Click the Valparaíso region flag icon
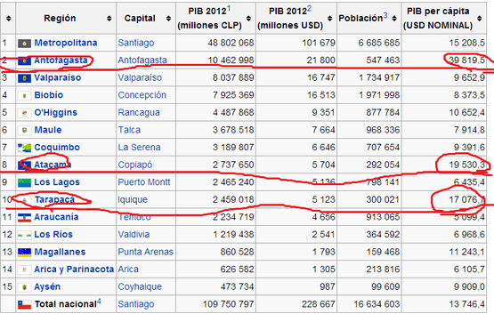494x322 pixels. pyautogui.click(x=24, y=78)
